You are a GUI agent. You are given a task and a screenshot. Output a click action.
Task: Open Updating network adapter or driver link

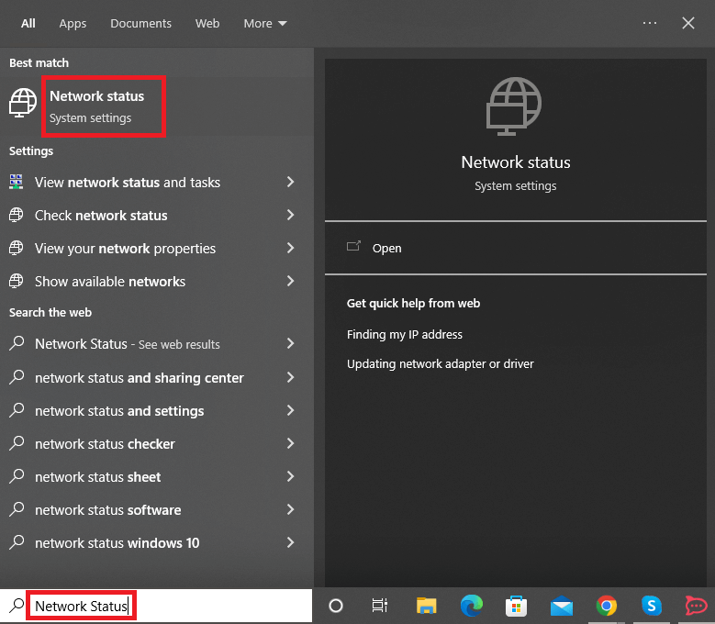pos(440,364)
